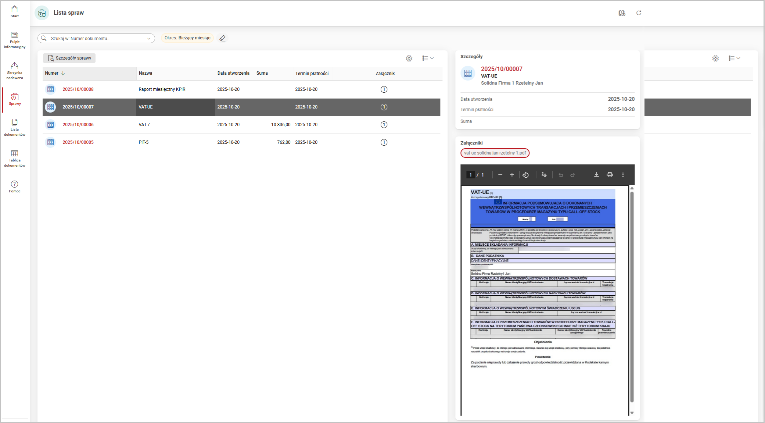Navigate to Lista dokumentów in sidebar
This screenshot has width=765, height=423.
click(15, 127)
